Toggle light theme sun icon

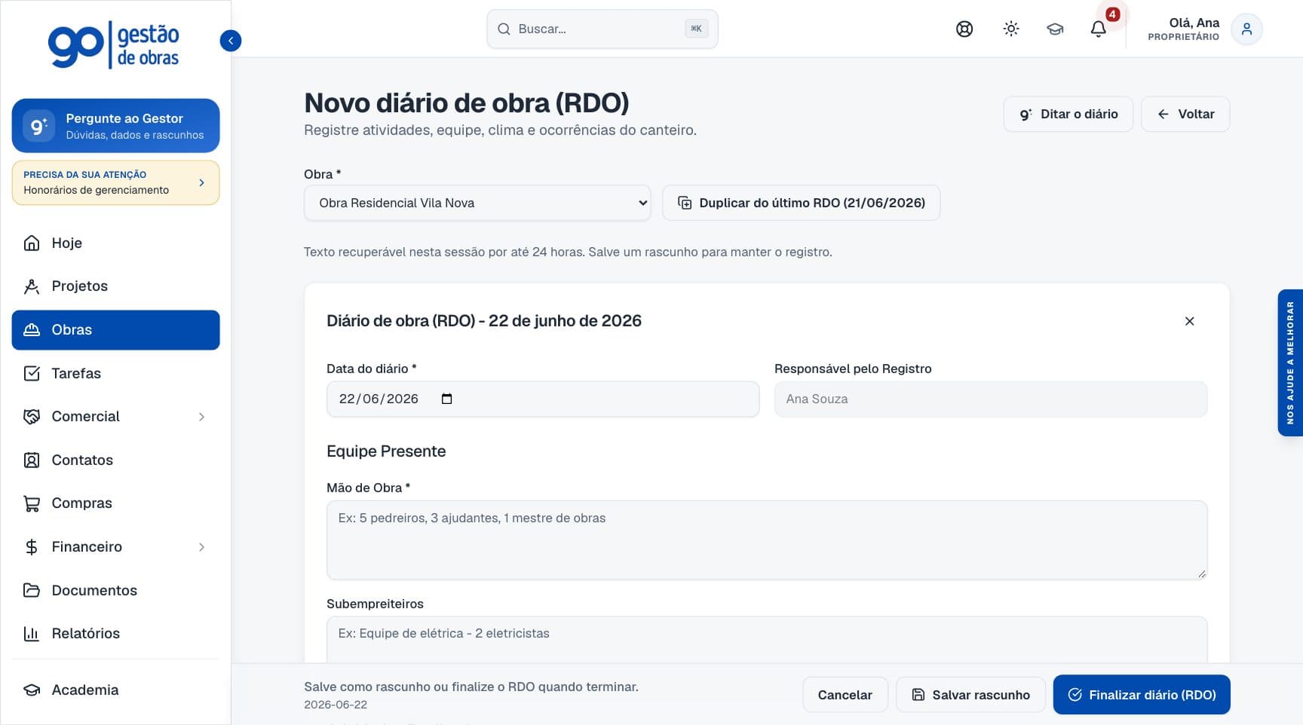pyautogui.click(x=1011, y=29)
